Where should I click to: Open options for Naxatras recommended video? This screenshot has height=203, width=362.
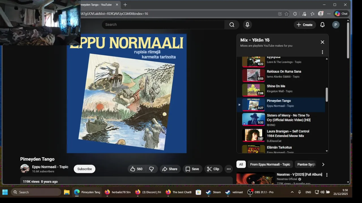point(327,175)
